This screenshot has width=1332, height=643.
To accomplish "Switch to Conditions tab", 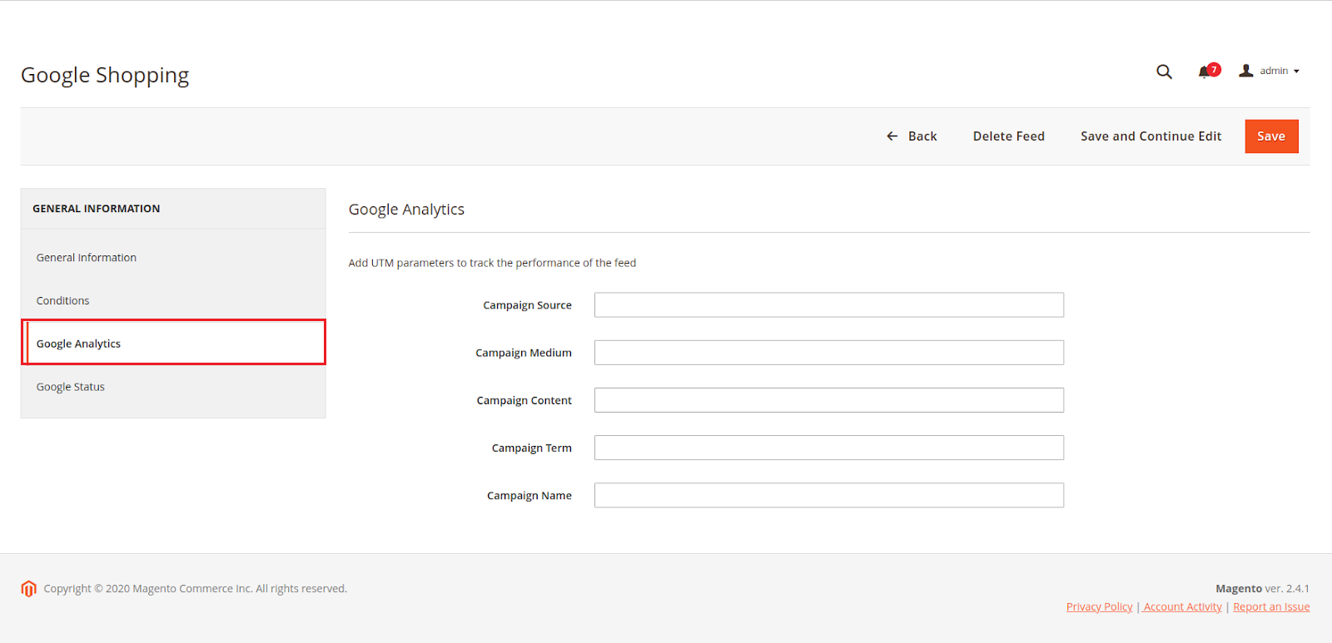I will pyautogui.click(x=173, y=301).
